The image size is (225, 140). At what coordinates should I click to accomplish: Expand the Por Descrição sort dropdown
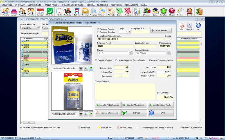38,28
